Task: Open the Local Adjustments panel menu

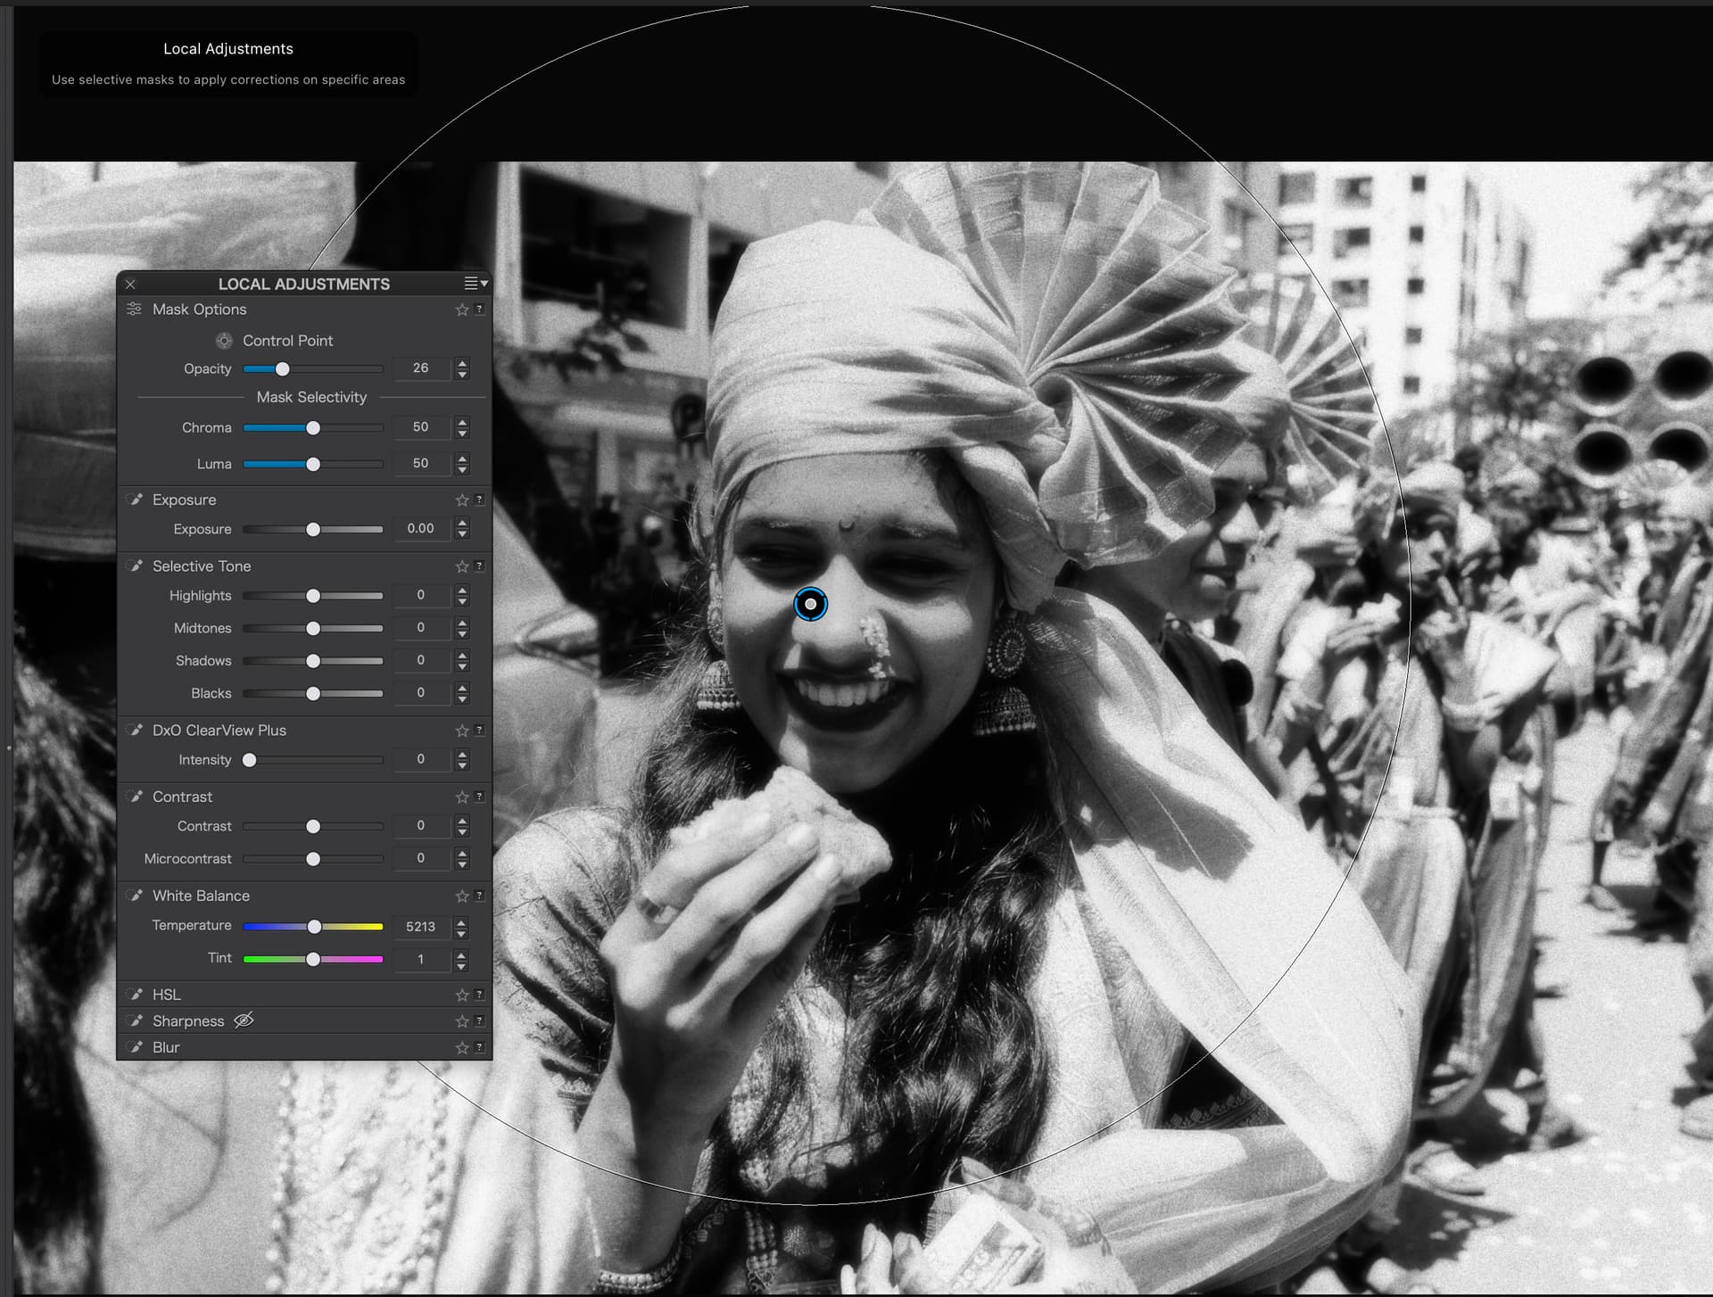Action: coord(475,284)
